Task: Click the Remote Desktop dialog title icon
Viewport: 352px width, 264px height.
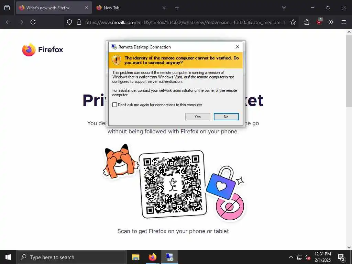Action: (114, 47)
